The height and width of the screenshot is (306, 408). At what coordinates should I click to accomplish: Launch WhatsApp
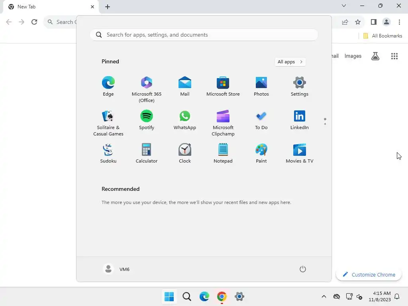click(185, 120)
